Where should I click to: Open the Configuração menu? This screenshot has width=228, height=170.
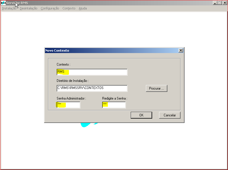pos(50,8)
